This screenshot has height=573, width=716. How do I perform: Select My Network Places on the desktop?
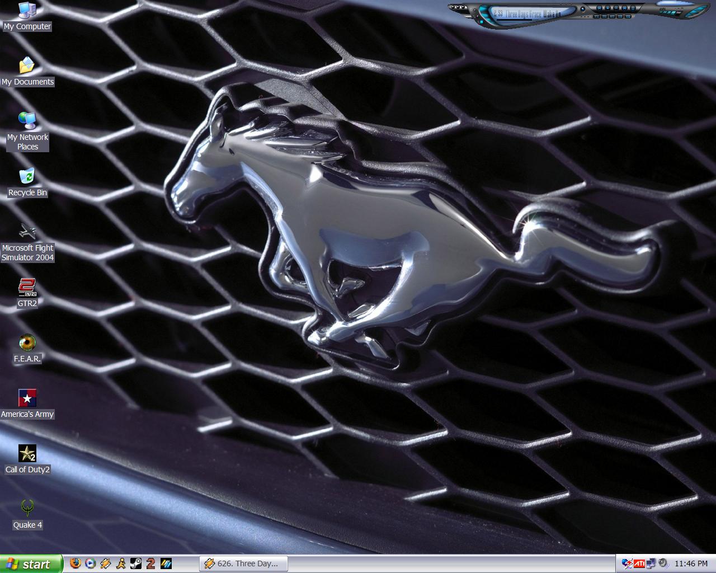point(27,131)
